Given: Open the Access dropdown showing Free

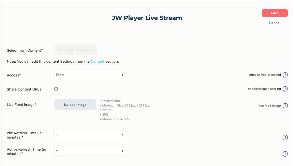Looking at the screenshot, I should [x=91, y=75].
